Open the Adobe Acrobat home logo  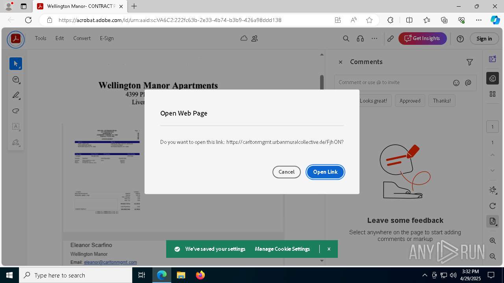coord(16,39)
